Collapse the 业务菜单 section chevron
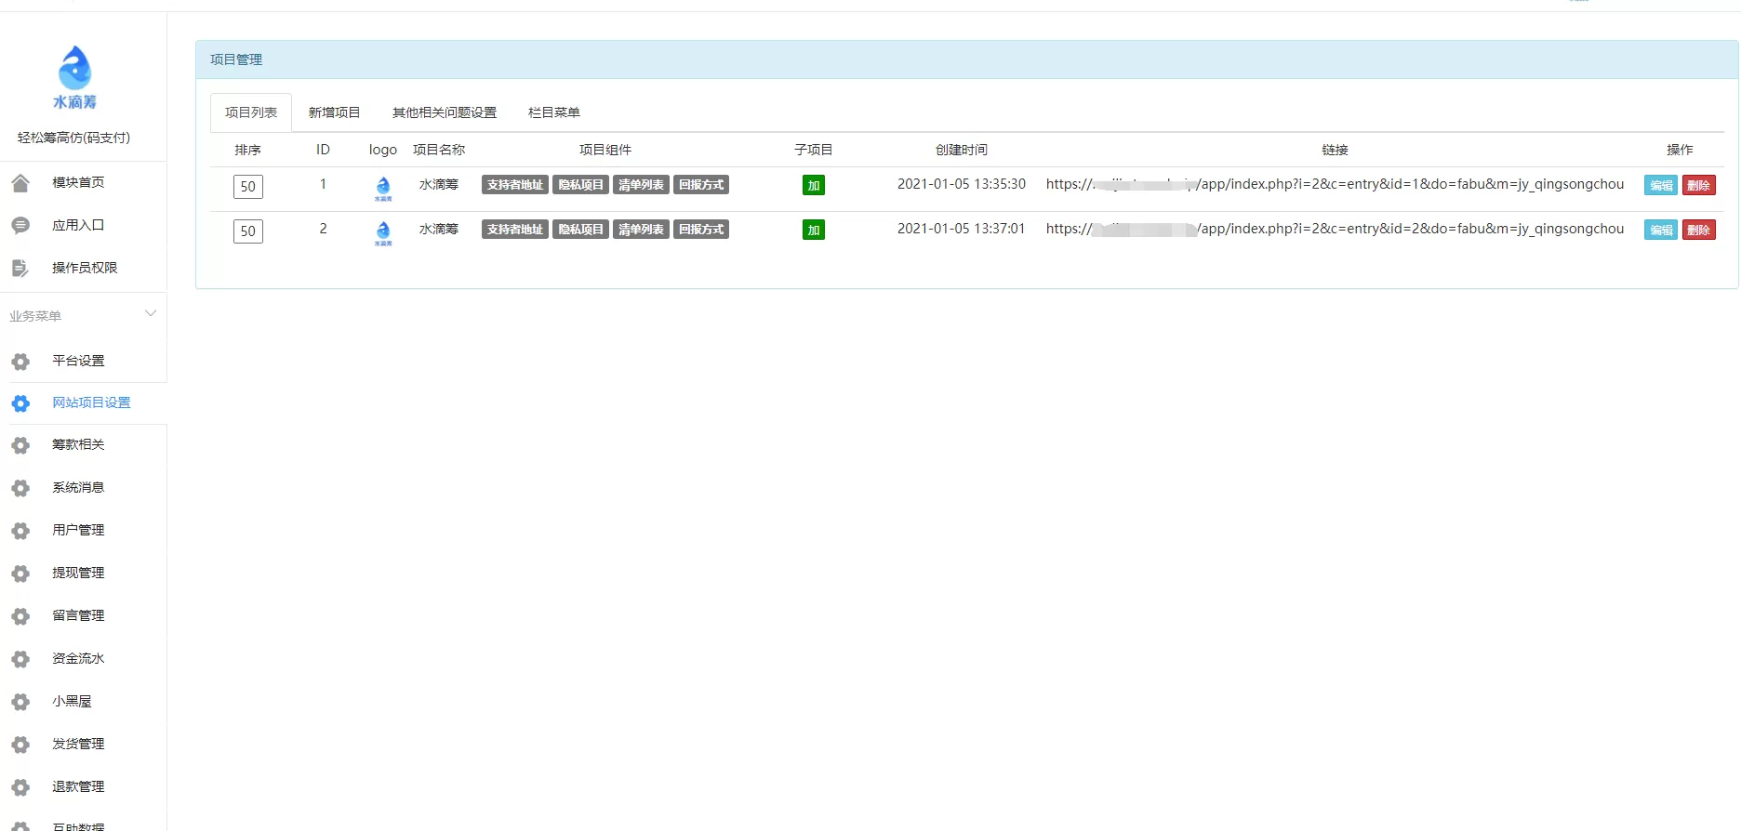1741x831 pixels. 151,314
